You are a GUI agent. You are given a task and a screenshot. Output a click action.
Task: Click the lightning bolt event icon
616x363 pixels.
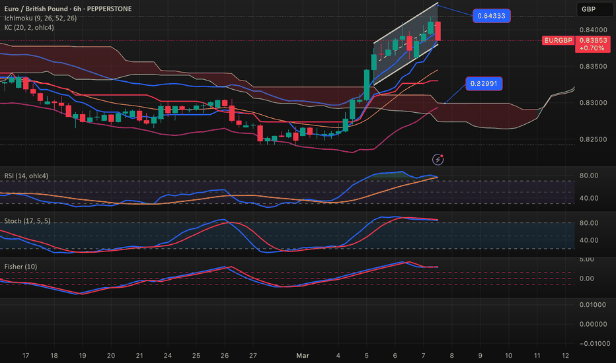(438, 159)
